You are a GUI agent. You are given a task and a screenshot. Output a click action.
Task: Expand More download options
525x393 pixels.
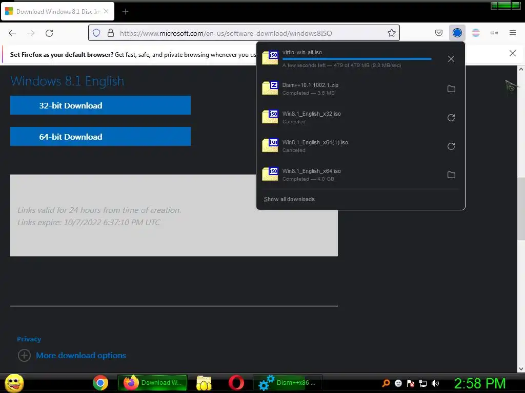tap(80, 355)
